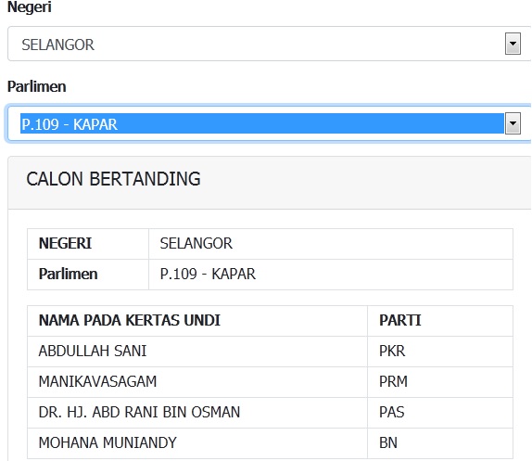Select candidate MANIKAVASAGAM
The image size is (532, 461).
(197, 382)
